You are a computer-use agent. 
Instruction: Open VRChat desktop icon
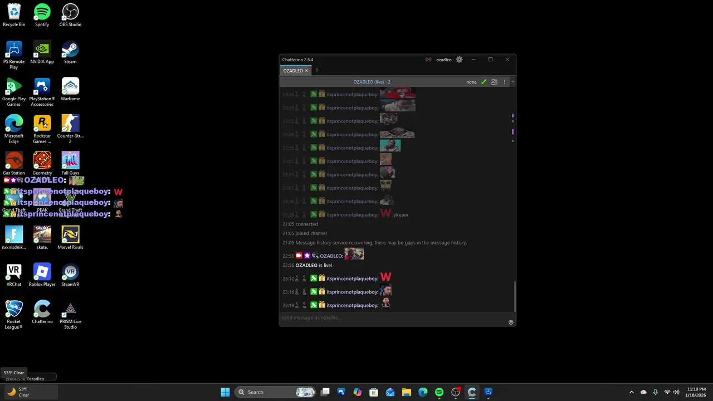(14, 275)
